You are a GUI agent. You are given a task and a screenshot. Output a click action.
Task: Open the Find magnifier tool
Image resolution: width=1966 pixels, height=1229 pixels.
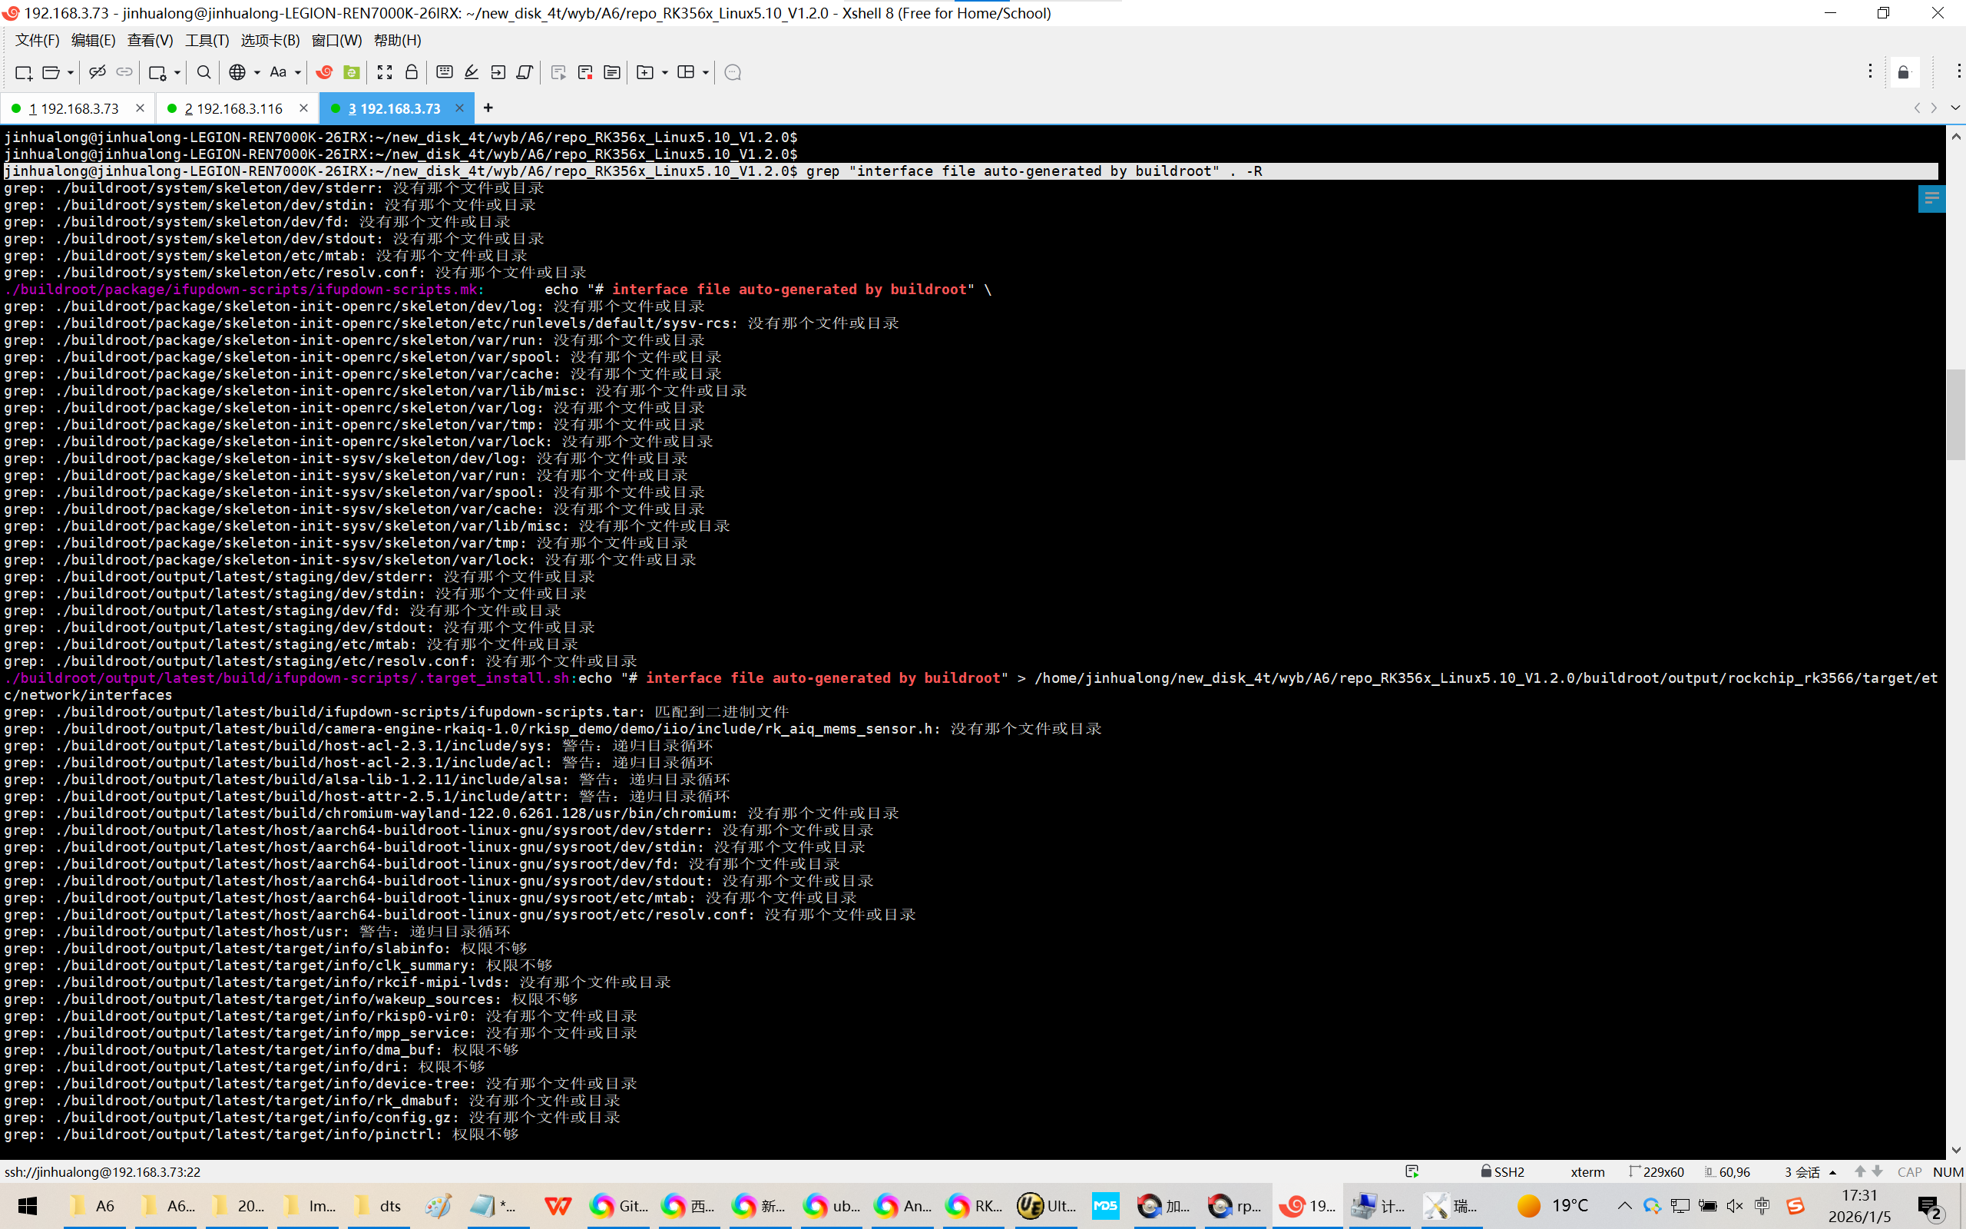pos(204,72)
